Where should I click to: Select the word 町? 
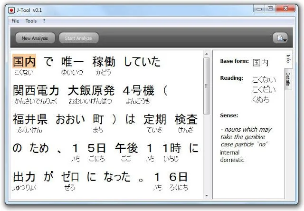click(x=98, y=119)
